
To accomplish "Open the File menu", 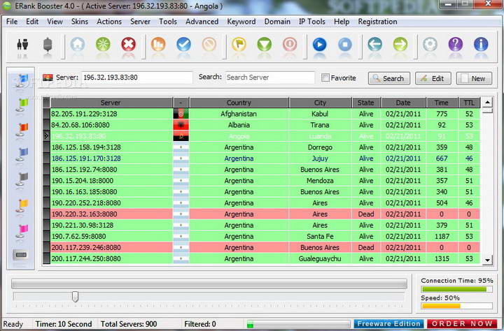I will 12,22.
